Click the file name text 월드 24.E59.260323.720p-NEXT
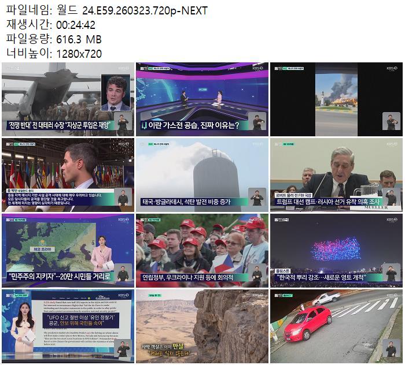This screenshot has height=365, width=405. pos(145,10)
